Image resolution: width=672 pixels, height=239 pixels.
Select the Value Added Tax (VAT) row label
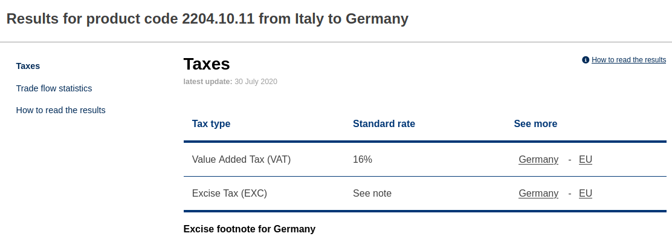[241, 160]
